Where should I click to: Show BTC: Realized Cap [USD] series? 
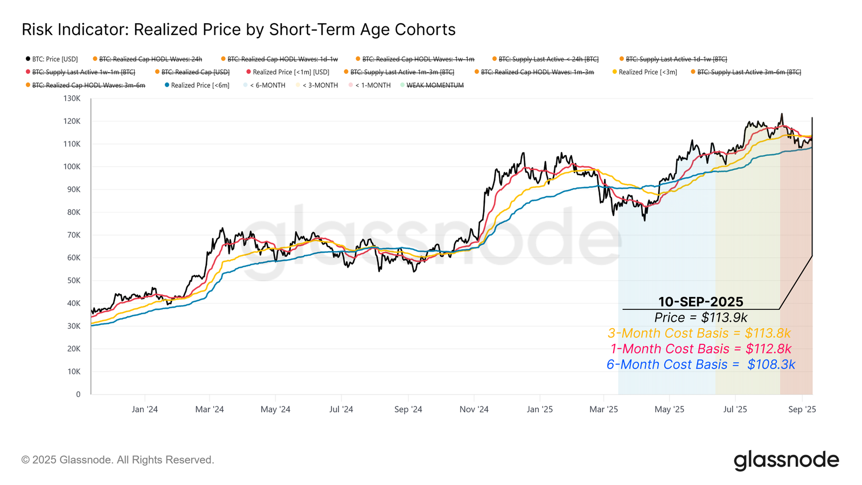(x=192, y=72)
